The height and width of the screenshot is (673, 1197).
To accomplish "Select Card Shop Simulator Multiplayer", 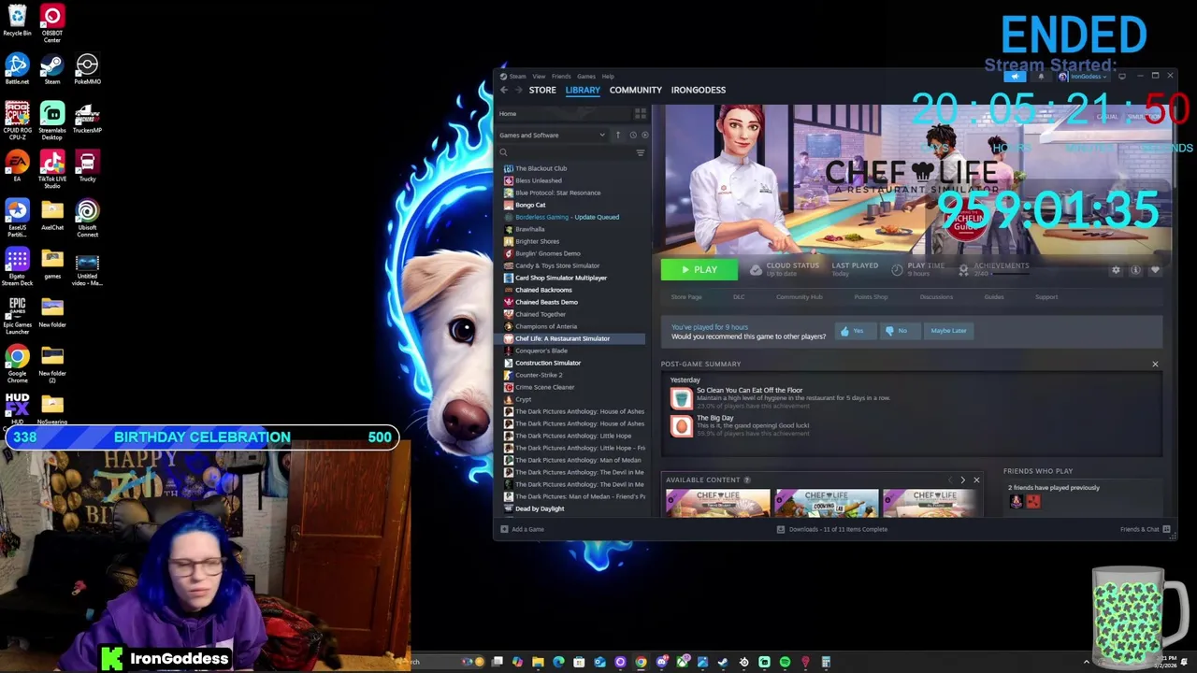I will [x=561, y=278].
